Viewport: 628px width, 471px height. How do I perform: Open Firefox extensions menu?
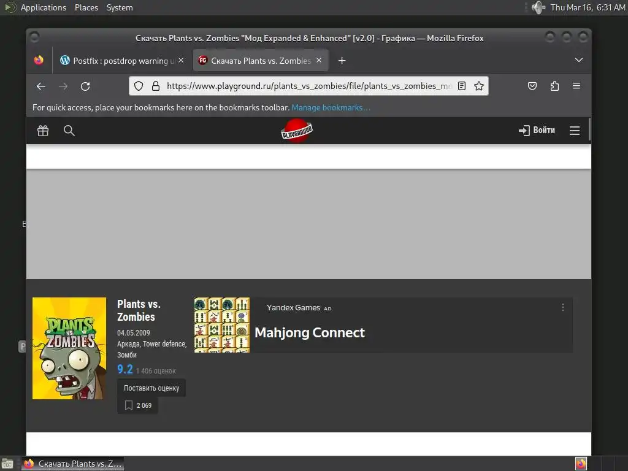click(554, 86)
